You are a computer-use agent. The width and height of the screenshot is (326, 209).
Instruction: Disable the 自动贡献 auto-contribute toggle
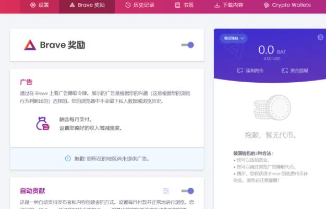[188, 191]
